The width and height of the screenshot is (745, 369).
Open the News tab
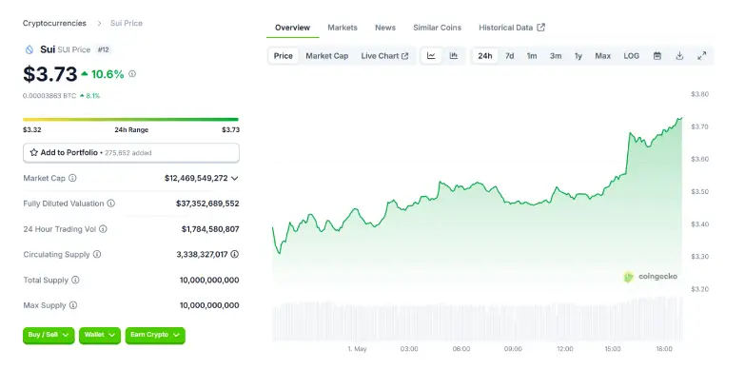pos(385,28)
